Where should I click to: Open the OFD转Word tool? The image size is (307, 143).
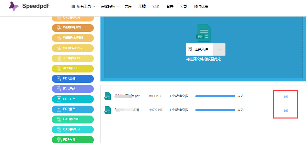tap(73, 18)
